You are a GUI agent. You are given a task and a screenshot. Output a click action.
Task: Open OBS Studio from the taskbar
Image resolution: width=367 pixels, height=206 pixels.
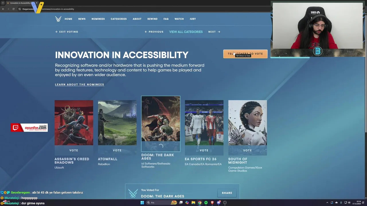click(x=225, y=203)
